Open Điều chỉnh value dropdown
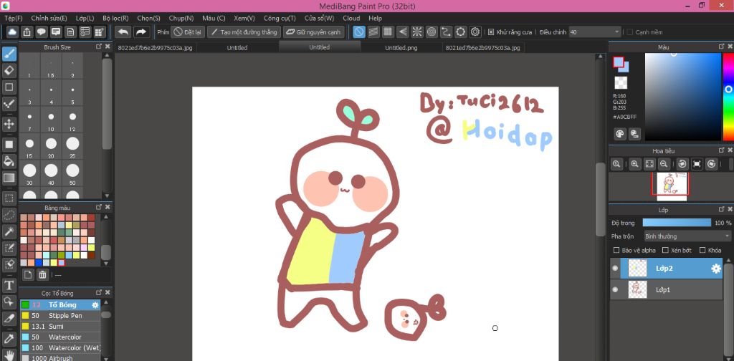Viewport: 734px width, 361px height. point(595,32)
